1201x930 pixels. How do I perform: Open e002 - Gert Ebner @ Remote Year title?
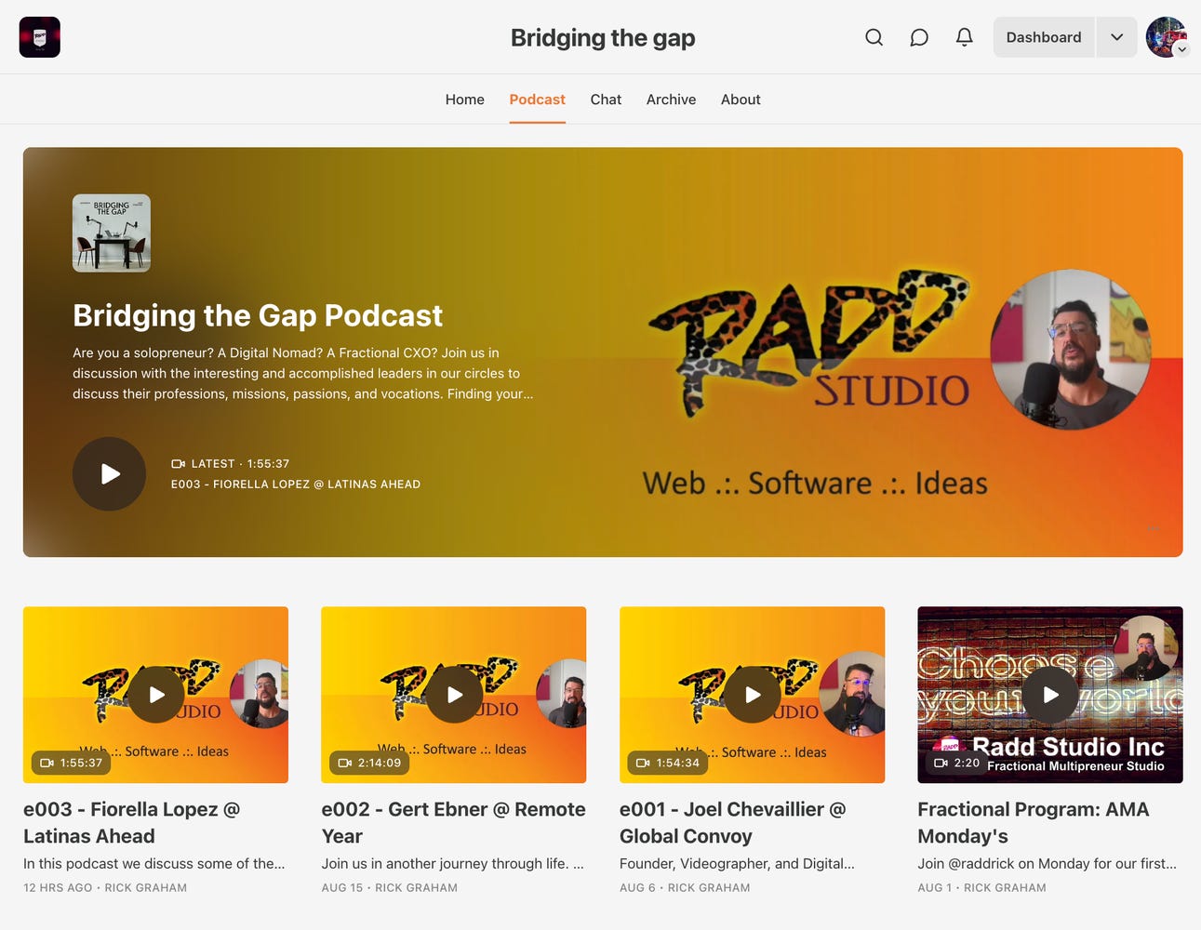[x=453, y=822]
